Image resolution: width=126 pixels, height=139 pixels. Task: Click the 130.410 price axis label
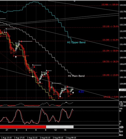click(x=123, y=71)
